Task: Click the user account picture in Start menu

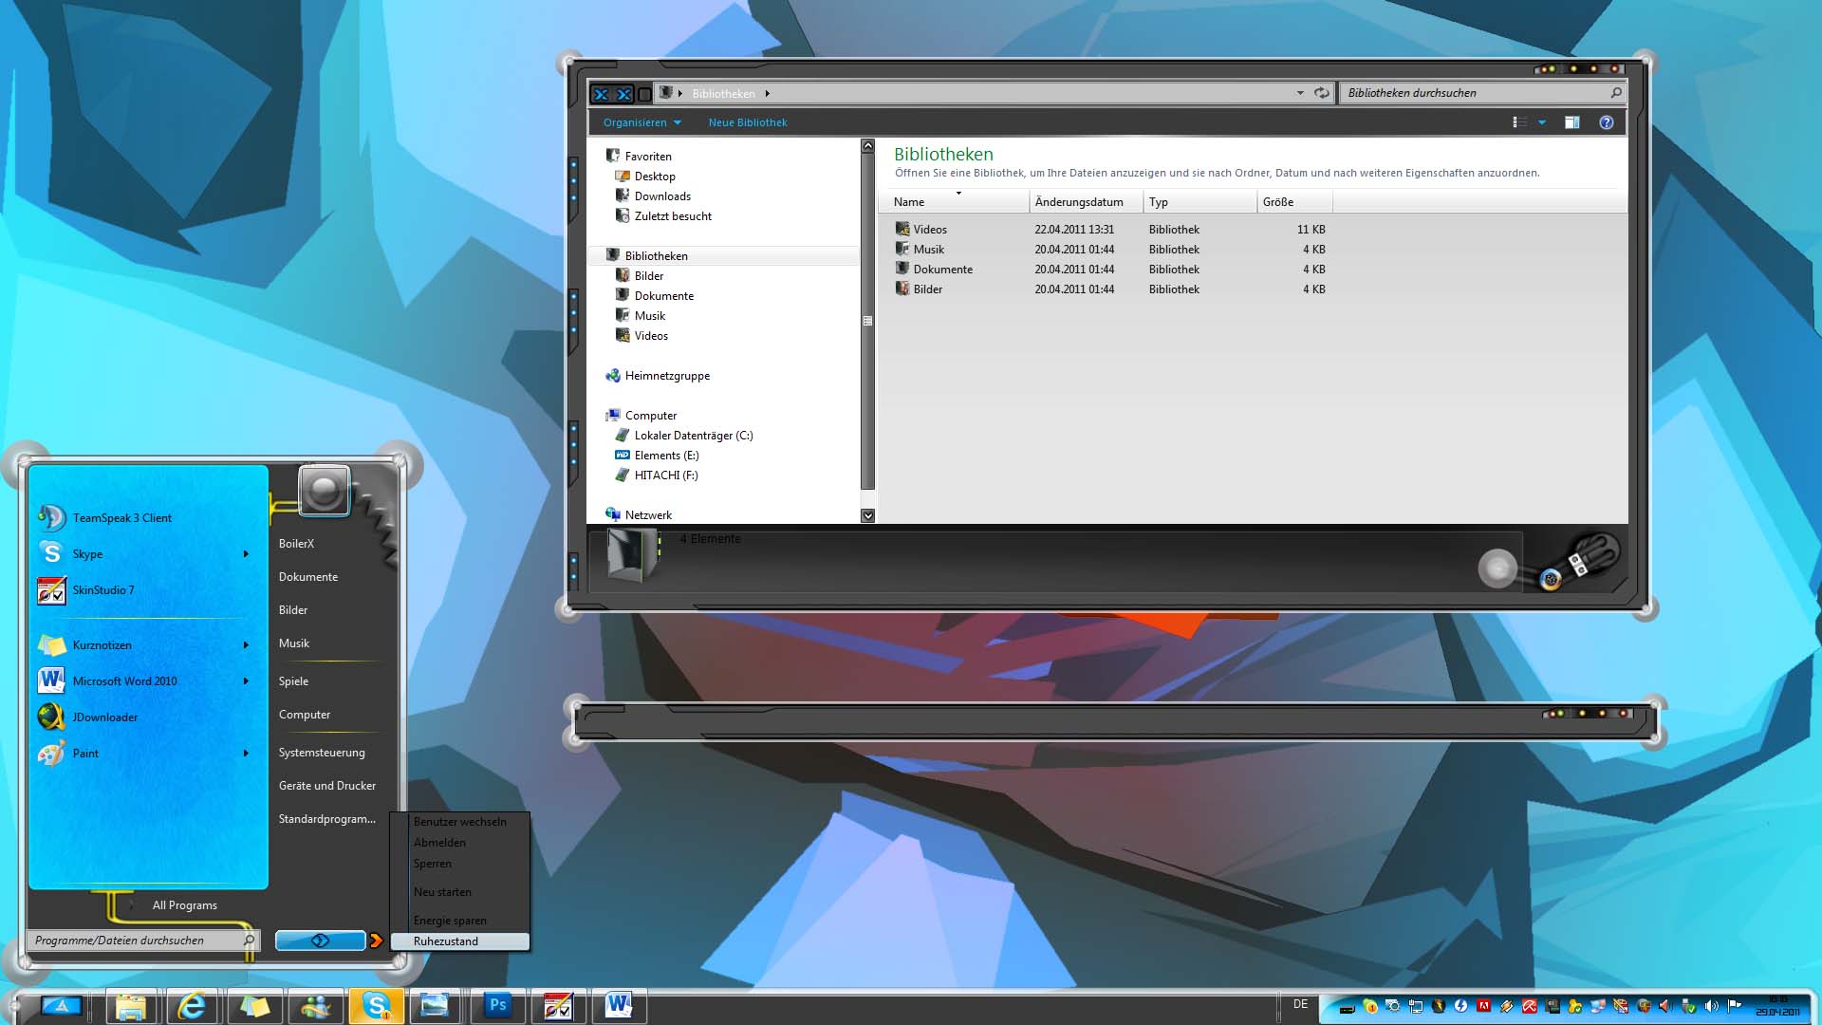Action: (325, 491)
